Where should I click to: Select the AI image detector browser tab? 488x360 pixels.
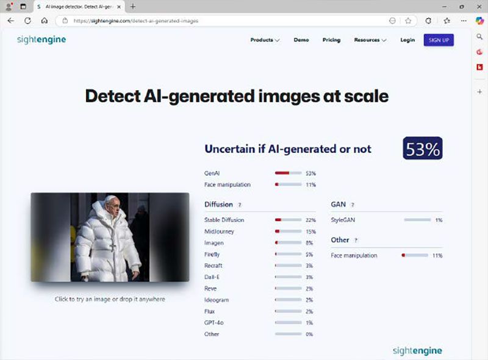[79, 7]
